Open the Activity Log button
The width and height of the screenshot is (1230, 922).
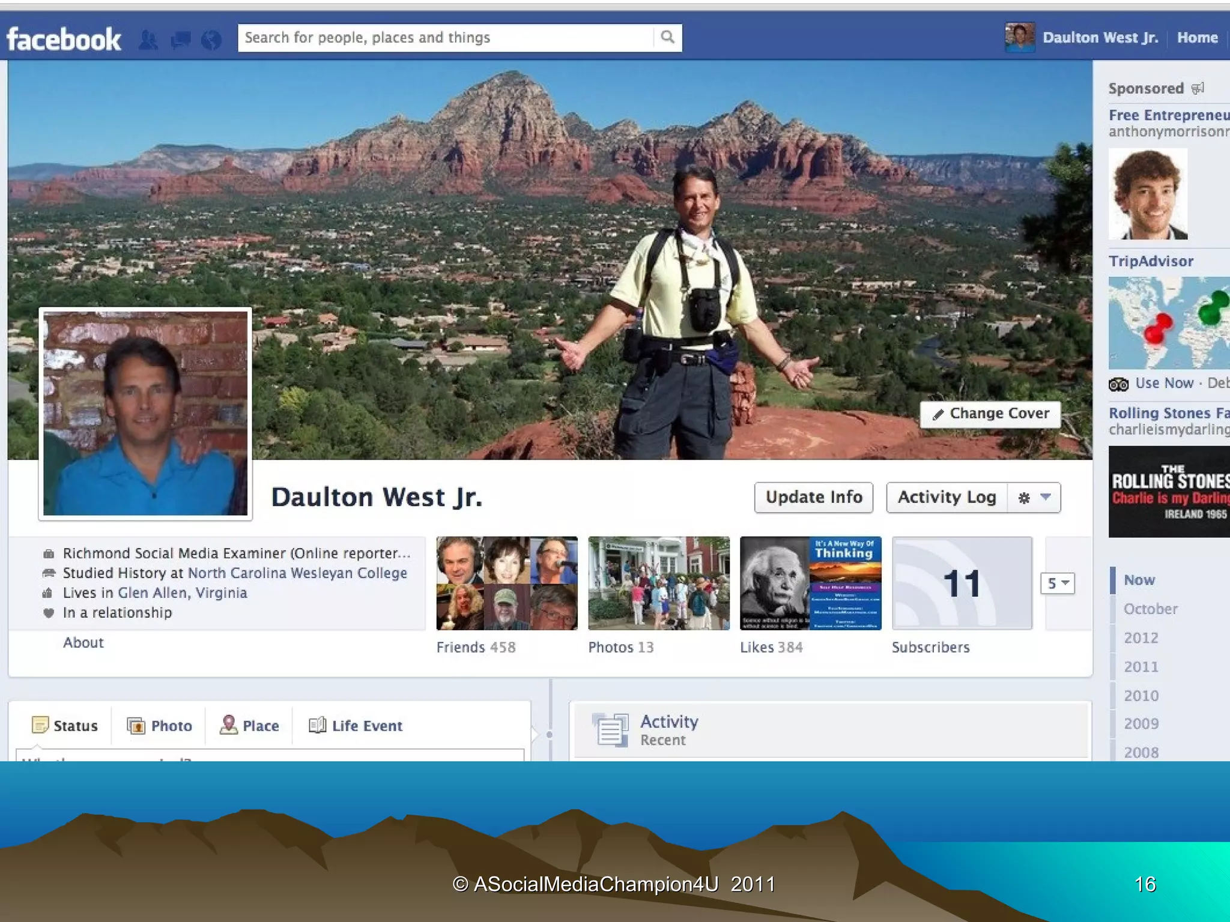pyautogui.click(x=947, y=498)
